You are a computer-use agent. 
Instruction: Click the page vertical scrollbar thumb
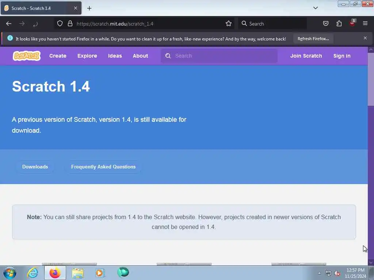pos(371,79)
